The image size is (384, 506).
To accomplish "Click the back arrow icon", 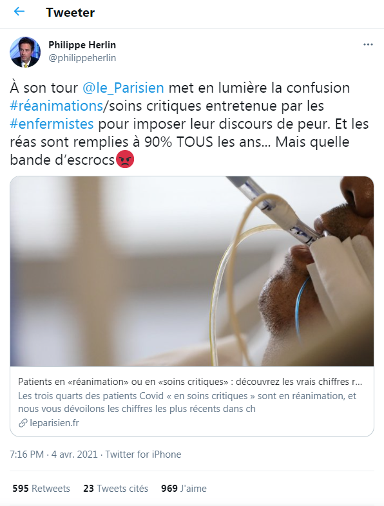I will pyautogui.click(x=19, y=12).
